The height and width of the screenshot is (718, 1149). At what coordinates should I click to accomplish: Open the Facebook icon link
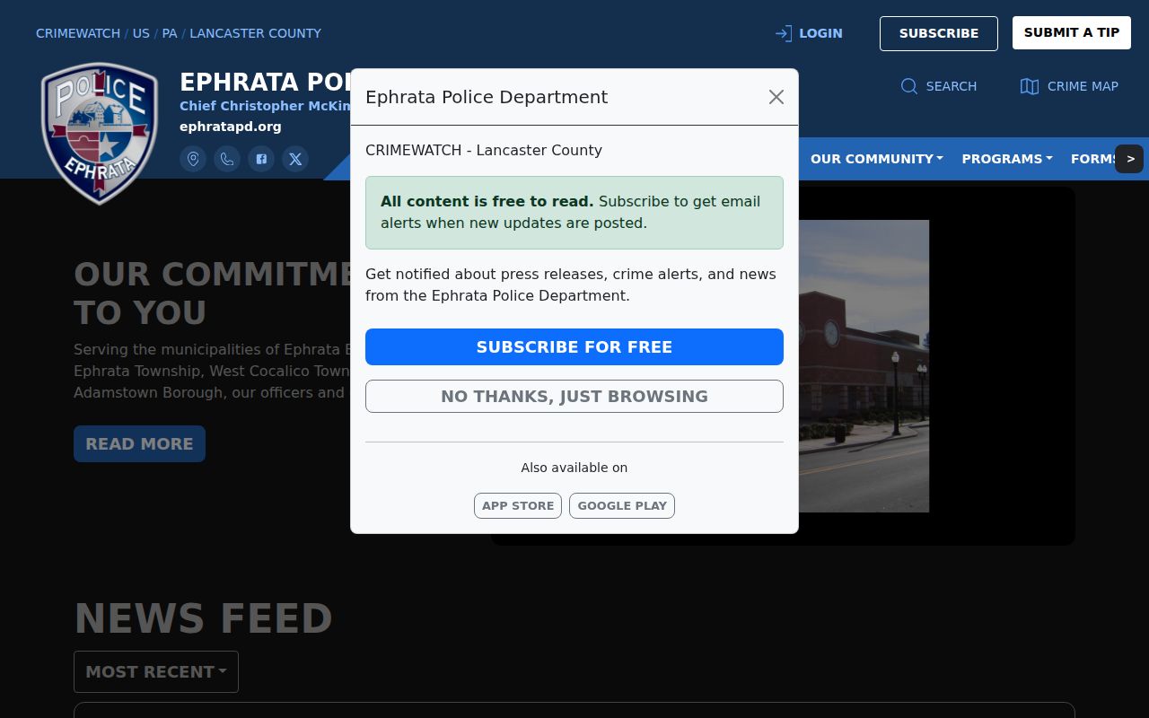(261, 159)
